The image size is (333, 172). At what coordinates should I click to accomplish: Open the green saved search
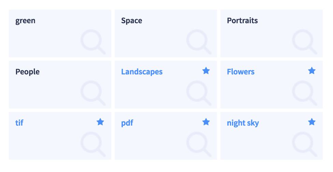coord(25,21)
